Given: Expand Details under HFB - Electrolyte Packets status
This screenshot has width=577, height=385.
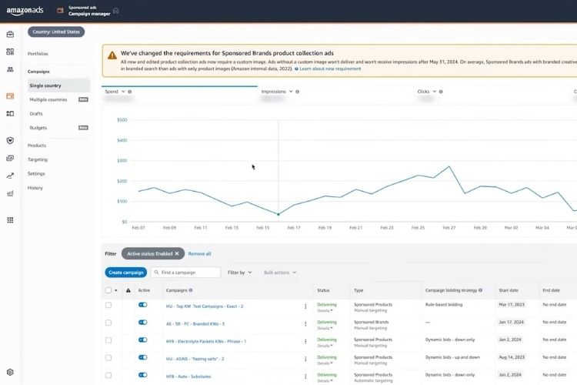Looking at the screenshot, I should point(325,346).
